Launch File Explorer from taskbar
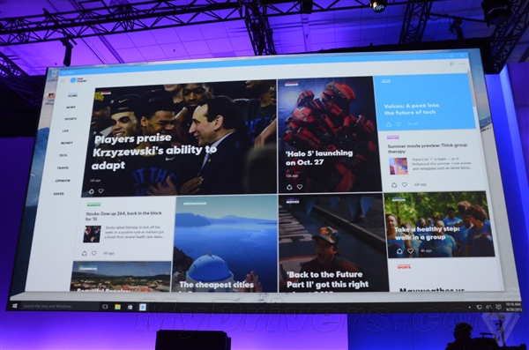 tap(117, 307)
